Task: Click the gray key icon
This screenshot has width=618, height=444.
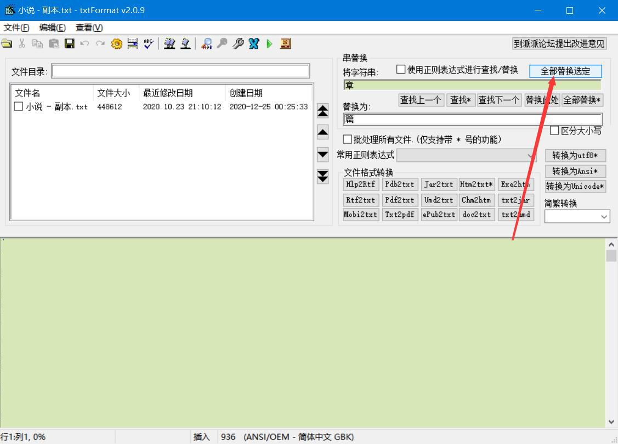Action: (x=222, y=43)
